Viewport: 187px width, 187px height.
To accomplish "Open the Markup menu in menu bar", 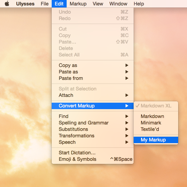I will click(78, 4).
